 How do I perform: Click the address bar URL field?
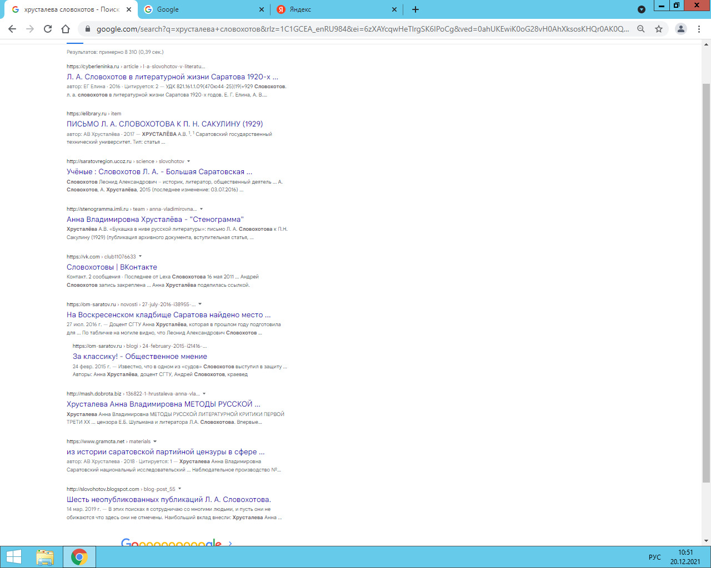(362, 29)
